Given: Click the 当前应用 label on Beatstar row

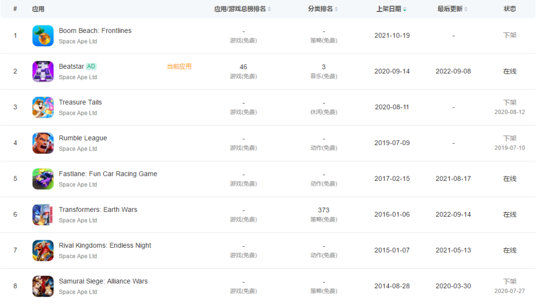Looking at the screenshot, I should [x=179, y=67].
